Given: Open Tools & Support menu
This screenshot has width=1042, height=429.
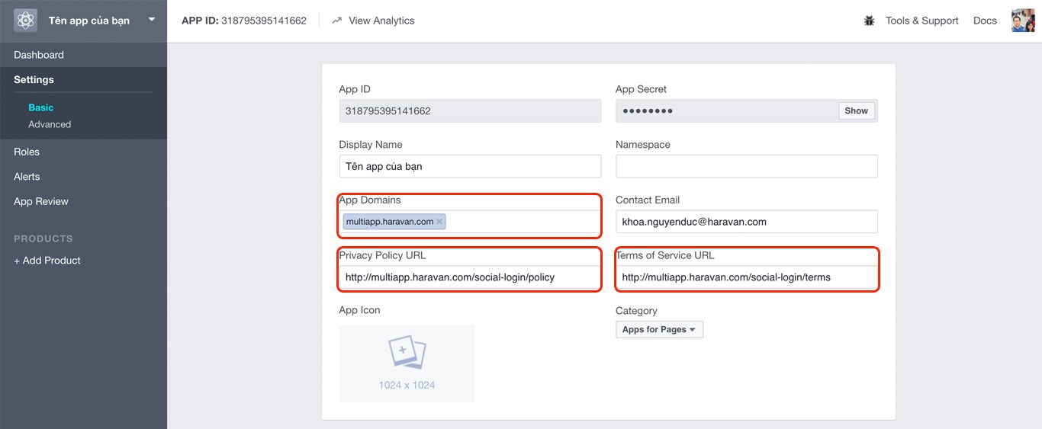Looking at the screenshot, I should [x=921, y=21].
